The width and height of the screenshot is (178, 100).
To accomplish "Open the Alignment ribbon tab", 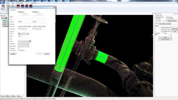I will (x=34, y=3).
